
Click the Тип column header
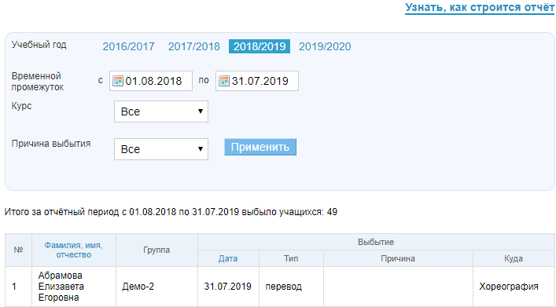291,258
